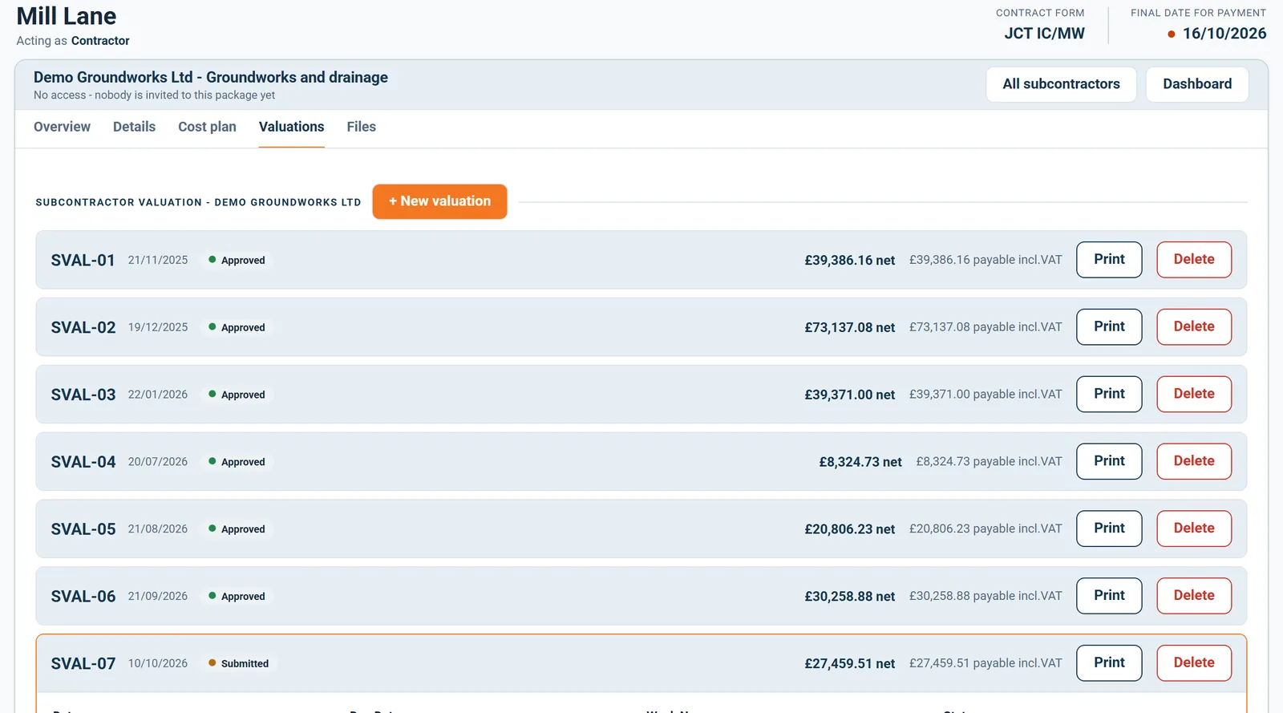The height and width of the screenshot is (713, 1283).
Task: Expand the SVAL-02 valuation row
Action: tap(641, 327)
